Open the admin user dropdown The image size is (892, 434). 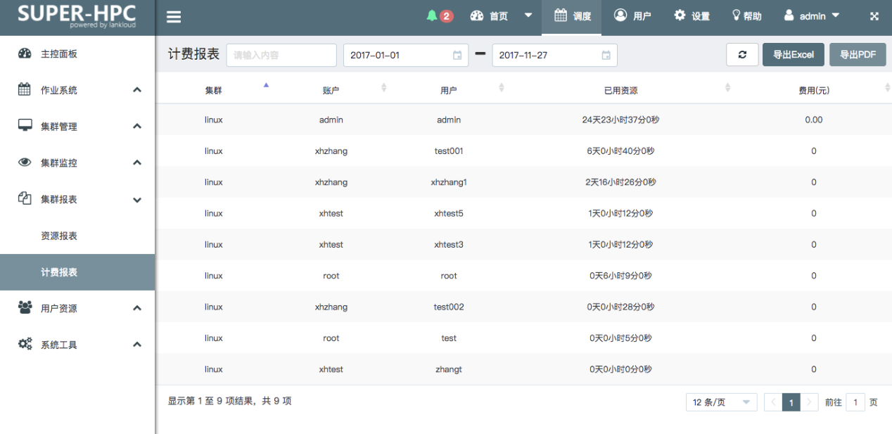point(812,16)
